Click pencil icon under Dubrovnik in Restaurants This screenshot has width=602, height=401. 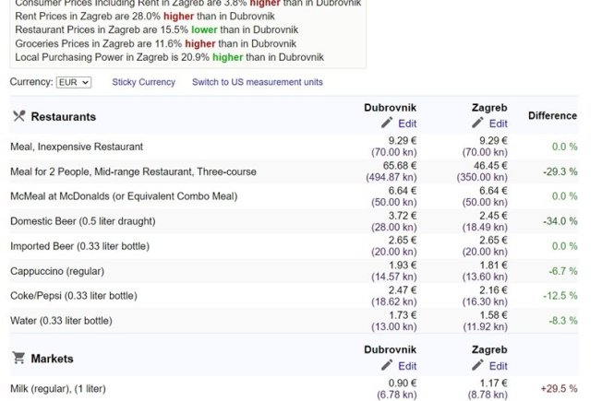[387, 124]
